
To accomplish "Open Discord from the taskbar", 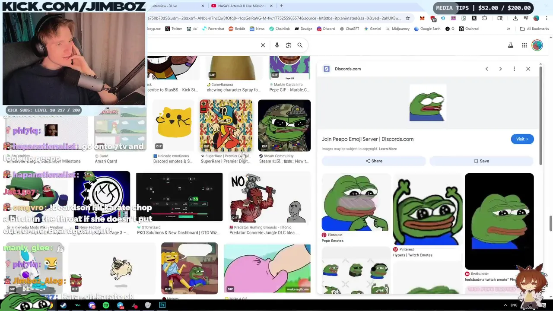I will tap(92, 305).
